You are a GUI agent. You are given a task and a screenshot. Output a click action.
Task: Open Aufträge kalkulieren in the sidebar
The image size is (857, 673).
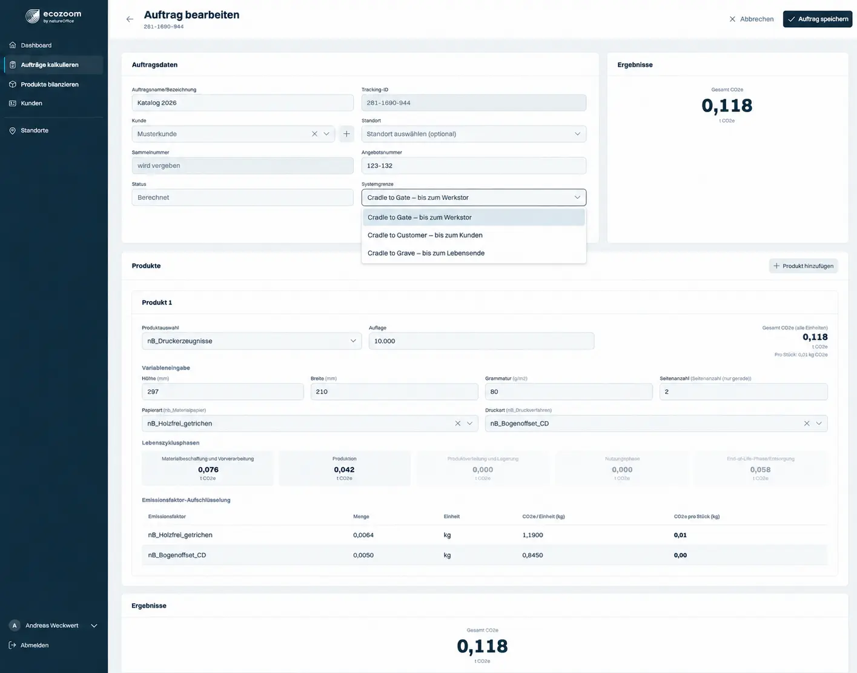(x=54, y=65)
